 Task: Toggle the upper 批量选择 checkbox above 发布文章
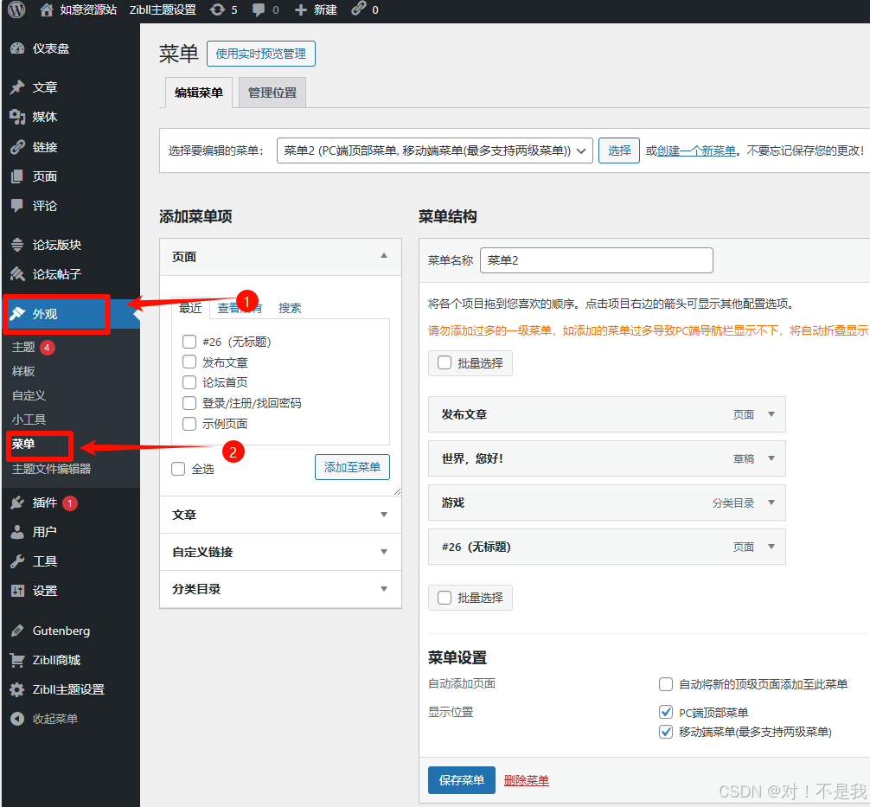point(445,363)
